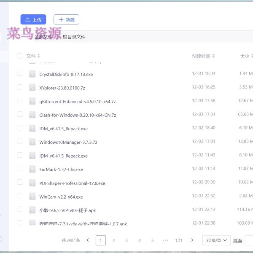
Task: Click file icon of qBittorrent-Enhanced-v4.5.0.10-x64.7z
Action: (32, 101)
